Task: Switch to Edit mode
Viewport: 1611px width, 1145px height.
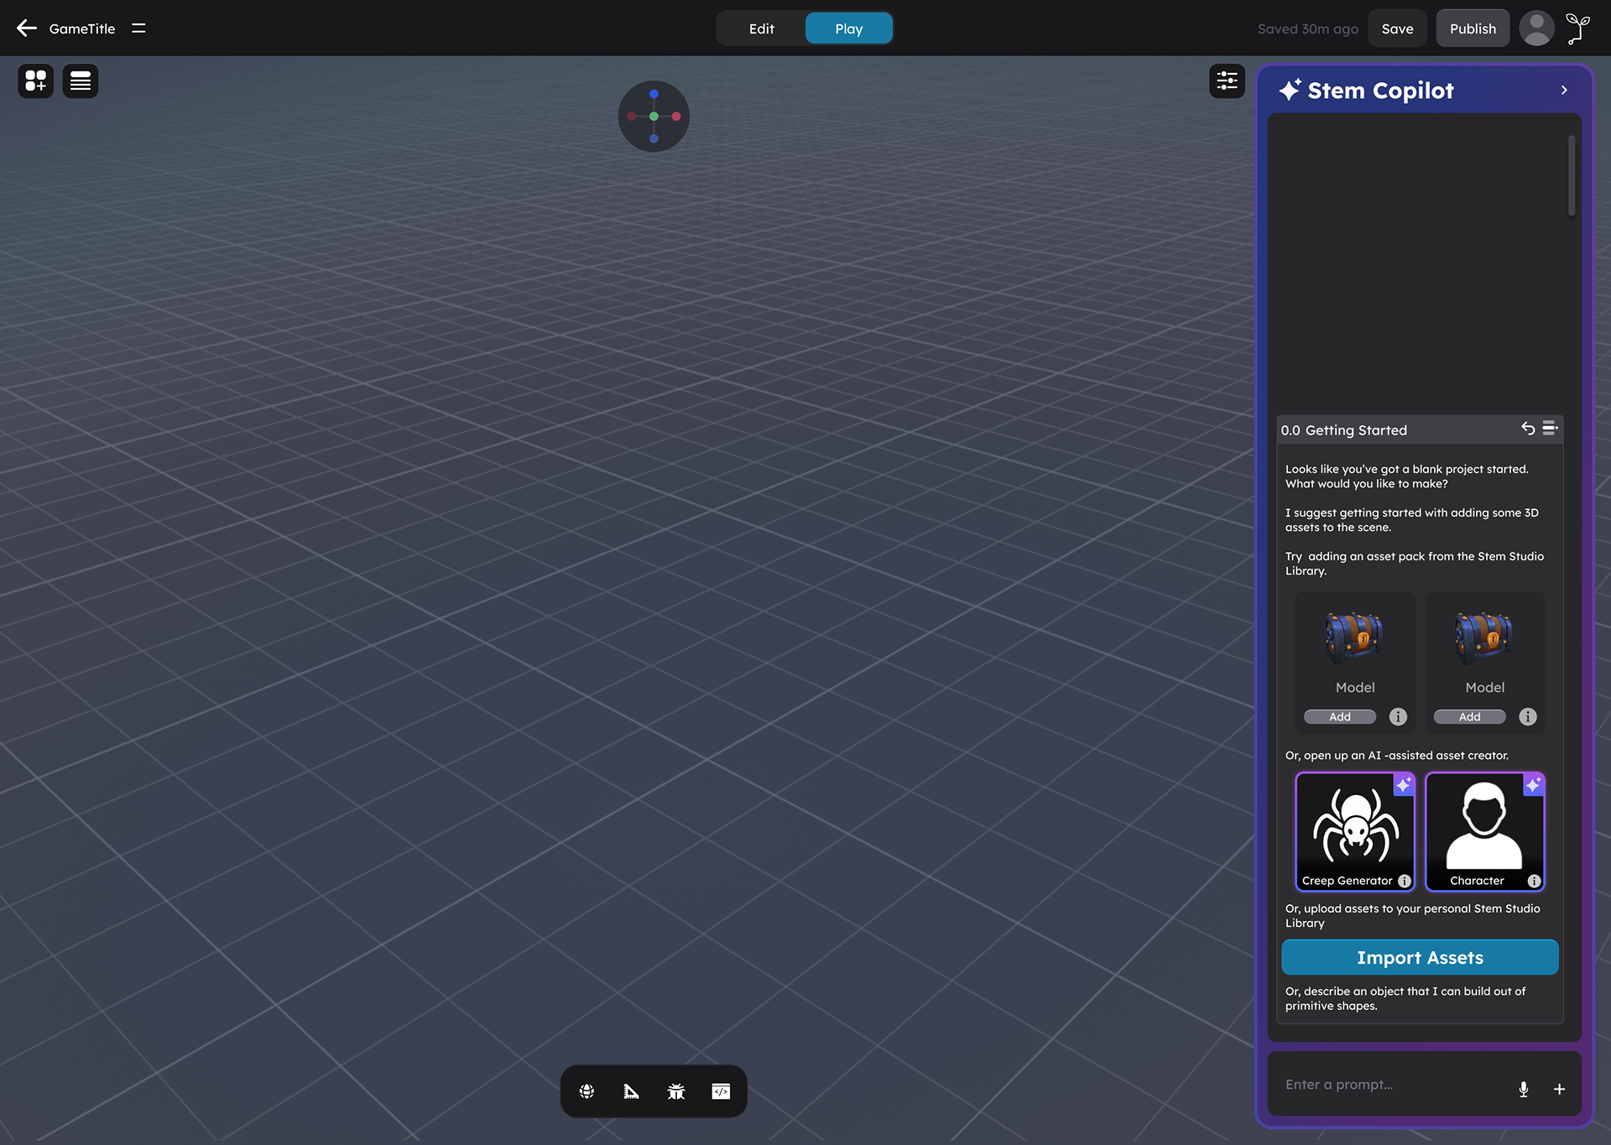Action: tap(761, 29)
